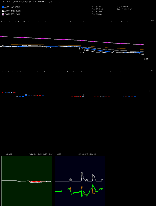Click the '<Tops' label at right edge

153,21
